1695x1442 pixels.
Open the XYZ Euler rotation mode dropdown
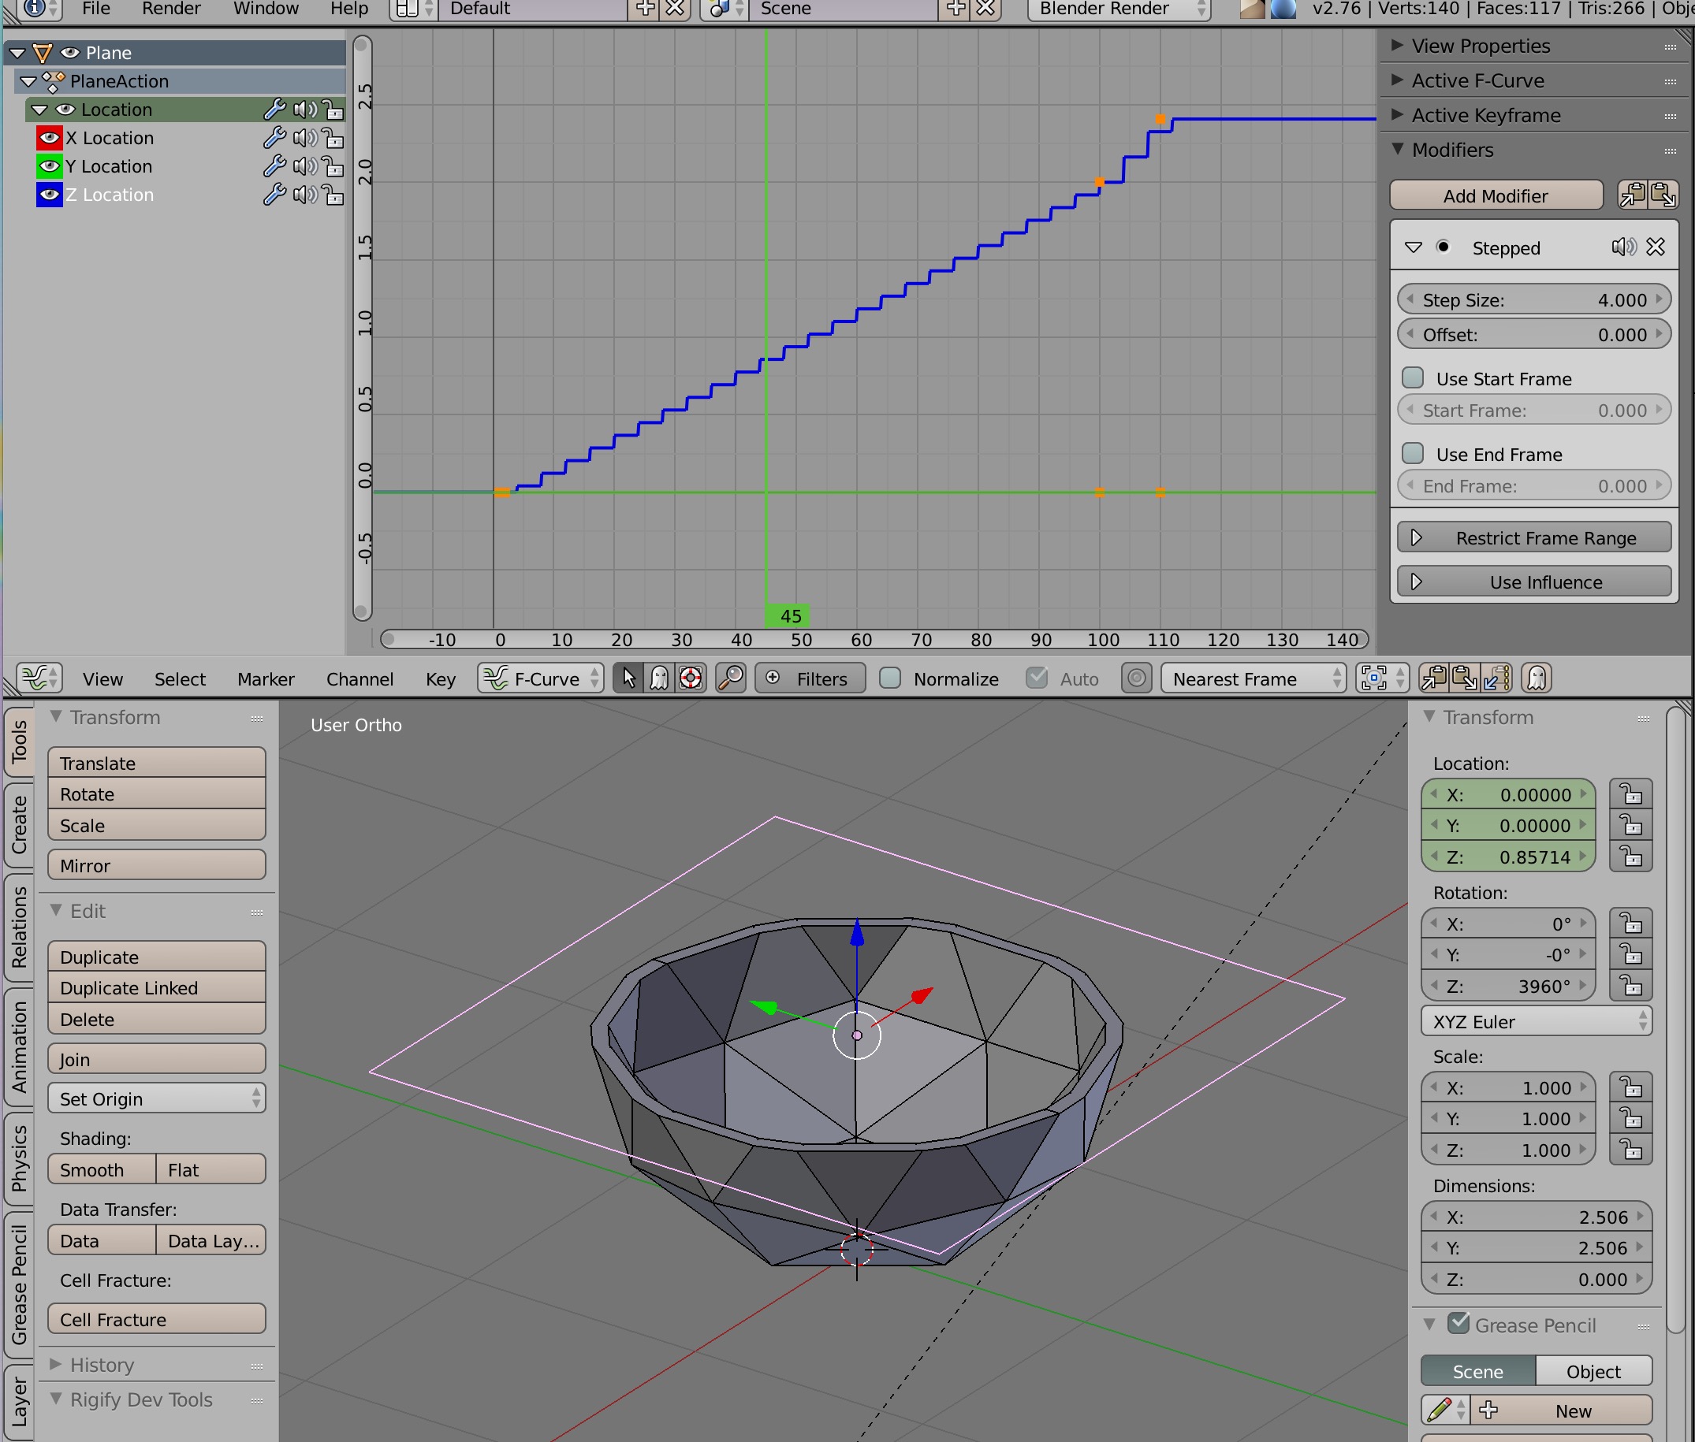pos(1537,1021)
